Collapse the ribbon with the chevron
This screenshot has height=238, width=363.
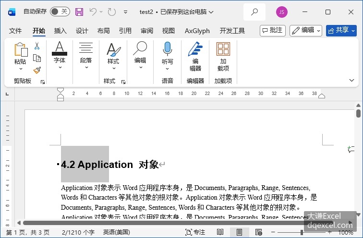point(351,80)
